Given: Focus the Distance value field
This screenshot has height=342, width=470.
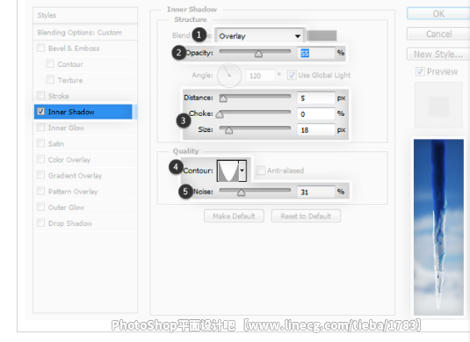Looking at the screenshot, I should pos(316,98).
